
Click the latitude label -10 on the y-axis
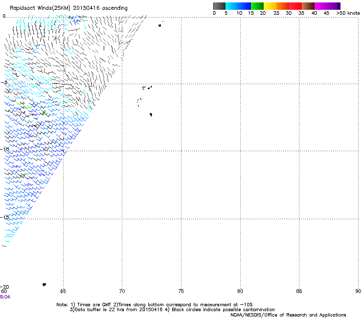4,149
